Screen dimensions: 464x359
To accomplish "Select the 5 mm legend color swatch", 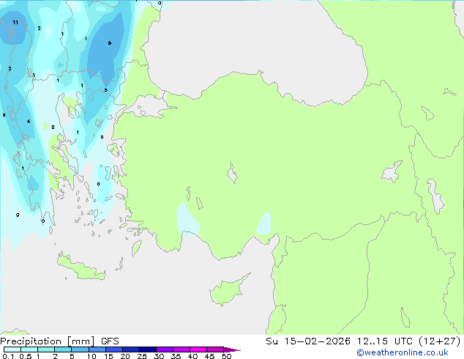I will point(80,349).
